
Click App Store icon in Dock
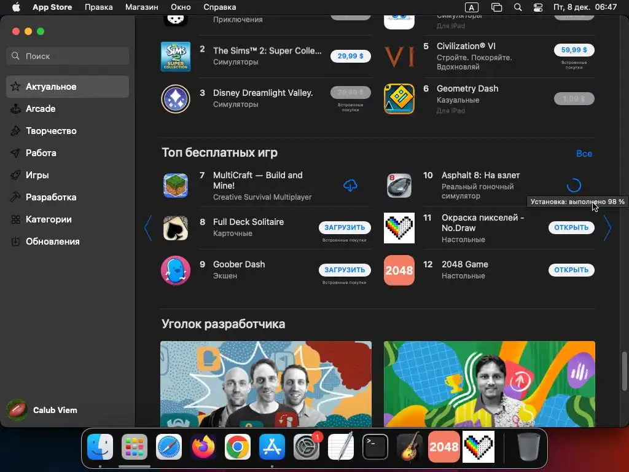[272, 446]
